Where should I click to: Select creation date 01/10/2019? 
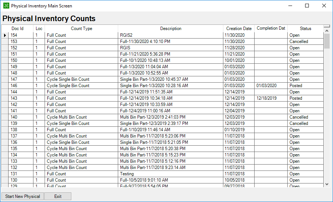pyautogui.click(x=239, y=130)
